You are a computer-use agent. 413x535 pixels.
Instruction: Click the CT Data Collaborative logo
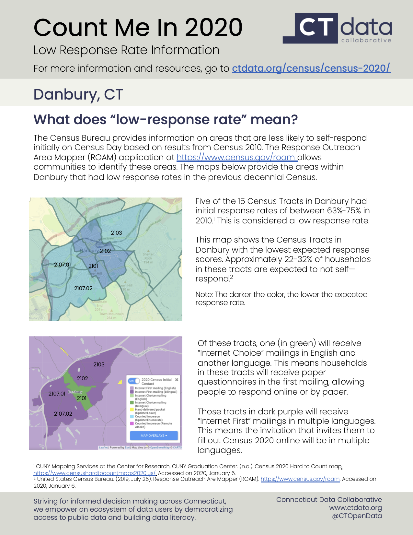337,28
